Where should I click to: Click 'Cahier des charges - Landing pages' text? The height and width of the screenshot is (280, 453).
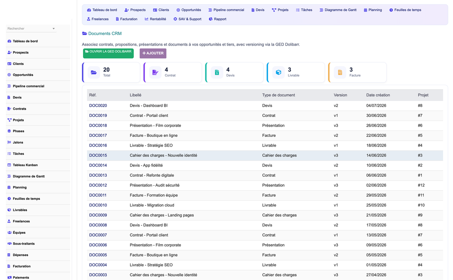point(162,215)
